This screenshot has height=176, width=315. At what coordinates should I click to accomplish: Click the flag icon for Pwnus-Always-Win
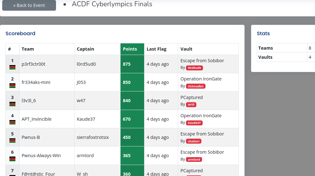(13, 159)
